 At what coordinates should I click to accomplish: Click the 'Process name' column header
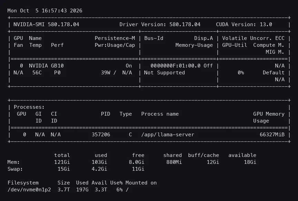(160, 114)
